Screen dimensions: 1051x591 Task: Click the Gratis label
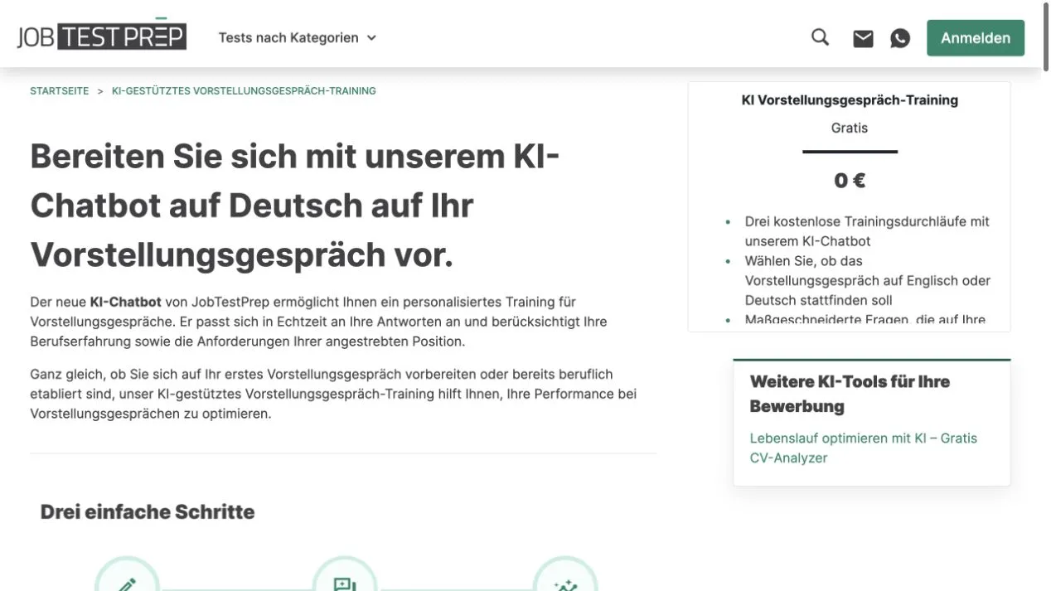pos(850,128)
